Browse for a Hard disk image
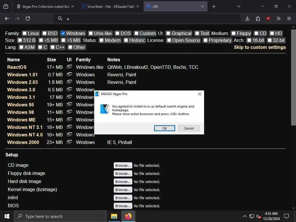296x222 pixels. point(123,182)
